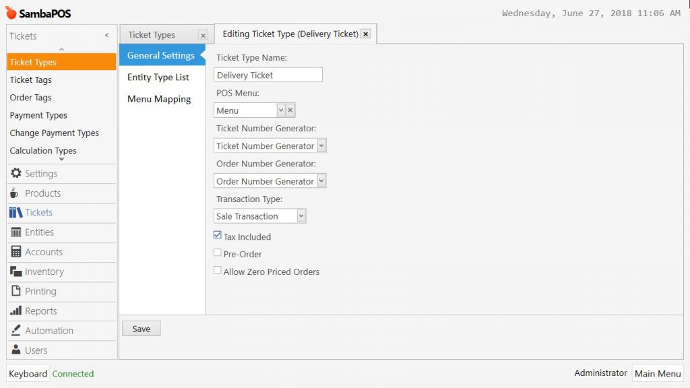
Task: Expand the POS Menu dropdown
Action: [281, 110]
